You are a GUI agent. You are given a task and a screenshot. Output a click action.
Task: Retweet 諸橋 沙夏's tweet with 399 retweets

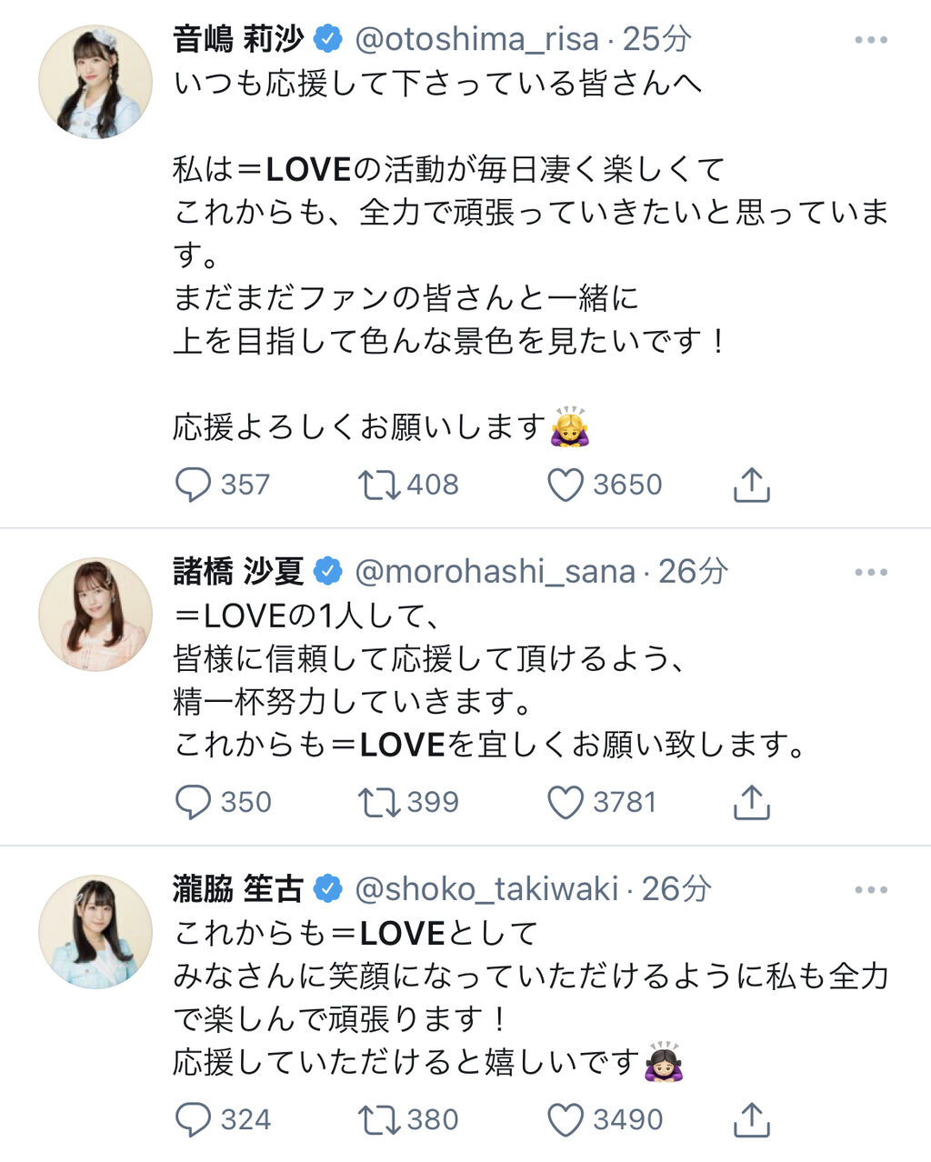(x=378, y=802)
